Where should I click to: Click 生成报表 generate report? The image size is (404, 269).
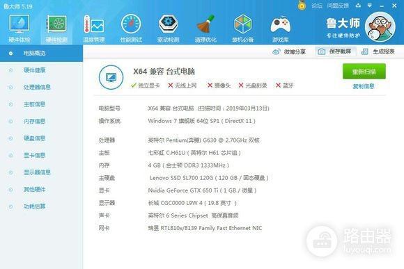(x=378, y=51)
